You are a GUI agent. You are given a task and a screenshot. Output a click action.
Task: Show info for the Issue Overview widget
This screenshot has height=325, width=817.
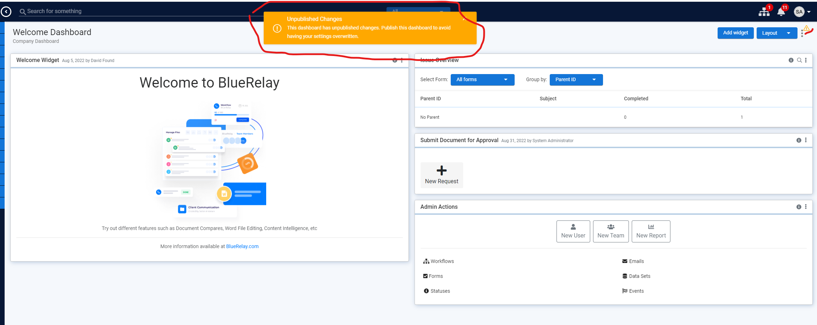(791, 60)
